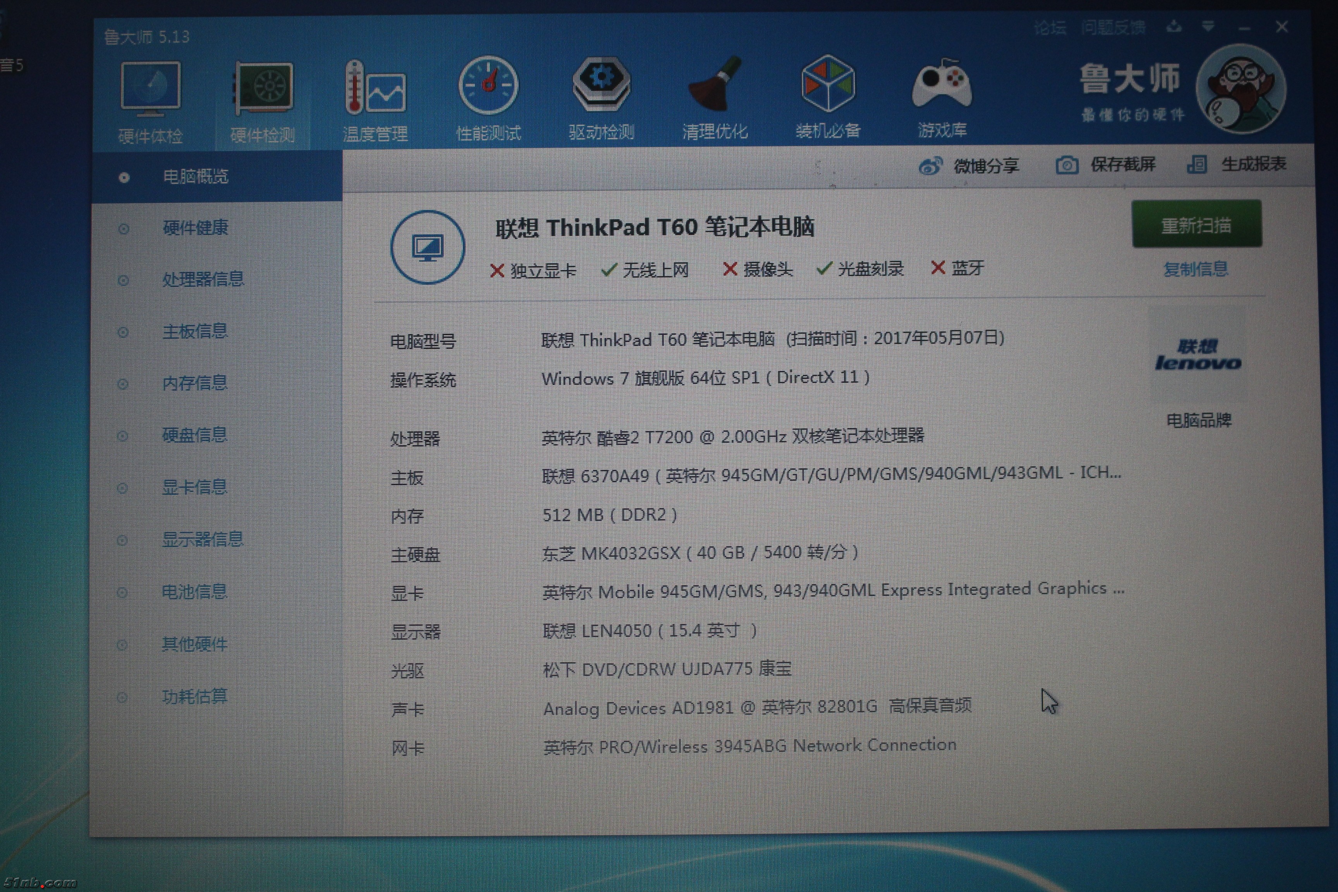
Task: Click the camera 保存截屏 icon
Action: click(x=1067, y=166)
